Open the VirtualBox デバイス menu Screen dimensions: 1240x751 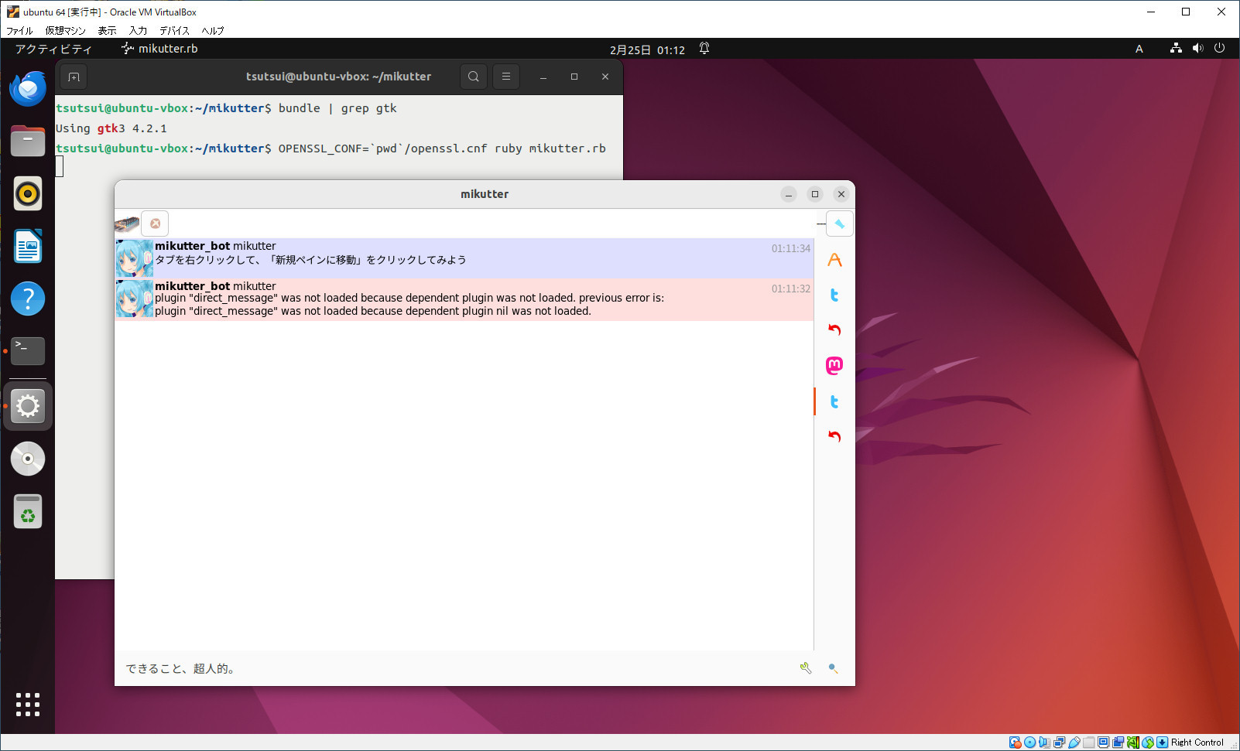point(174,31)
